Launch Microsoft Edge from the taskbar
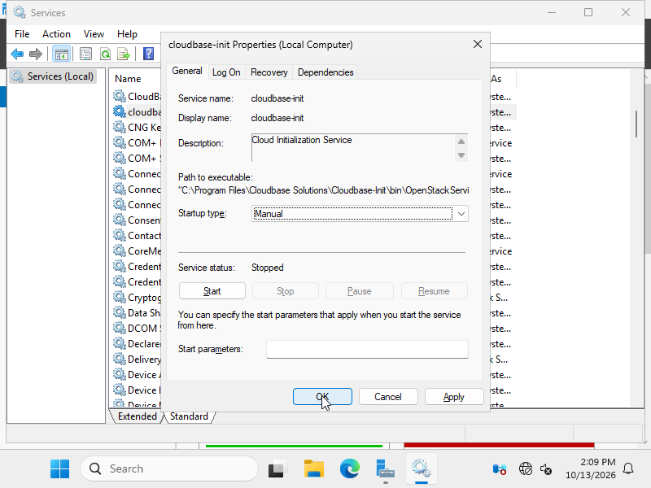This screenshot has height=488, width=651. point(350,468)
